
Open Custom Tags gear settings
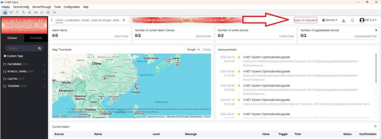[x=5, y=56]
